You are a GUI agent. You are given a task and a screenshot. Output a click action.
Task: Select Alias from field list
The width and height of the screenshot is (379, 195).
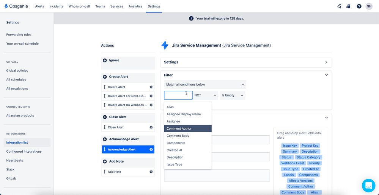pos(188,107)
